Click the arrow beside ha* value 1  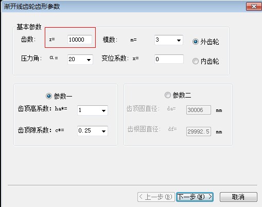coord(103,111)
